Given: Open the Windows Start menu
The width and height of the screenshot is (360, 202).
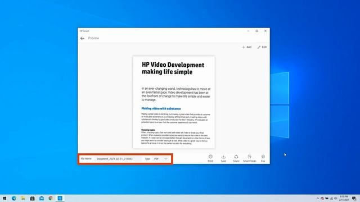Looking at the screenshot, I should (x=4, y=198).
